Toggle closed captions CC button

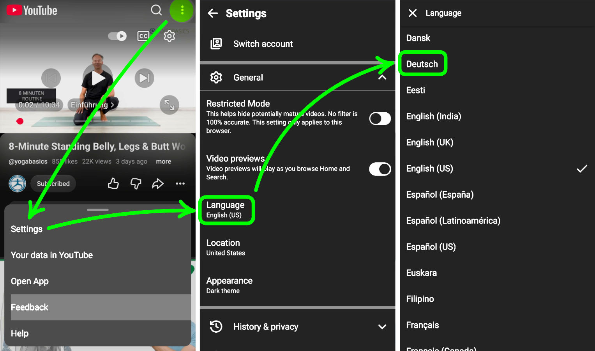pos(143,36)
